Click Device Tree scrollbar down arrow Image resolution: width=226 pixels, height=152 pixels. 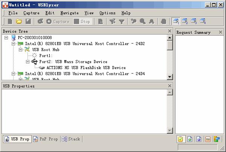click(x=170, y=77)
